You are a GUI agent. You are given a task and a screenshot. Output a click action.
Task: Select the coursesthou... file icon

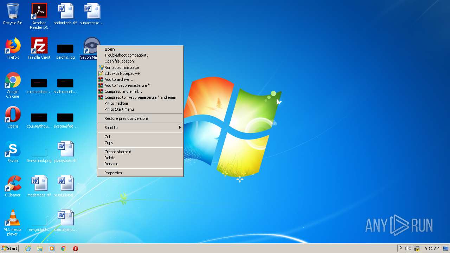[39, 121]
